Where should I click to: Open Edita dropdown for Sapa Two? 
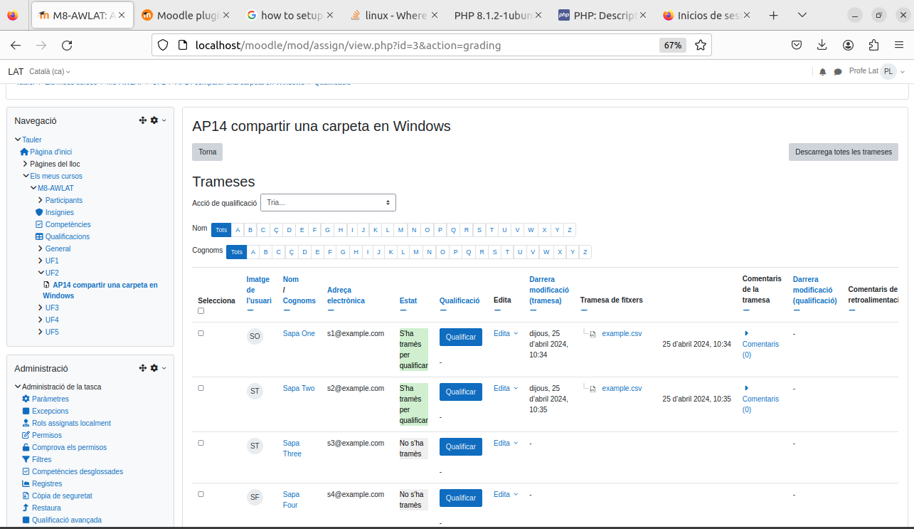[506, 389]
